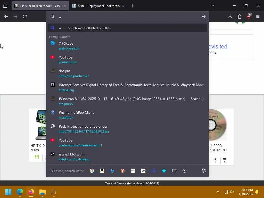
Task: Open the HP TX12 discs thumbnail
Action: tap(40, 125)
